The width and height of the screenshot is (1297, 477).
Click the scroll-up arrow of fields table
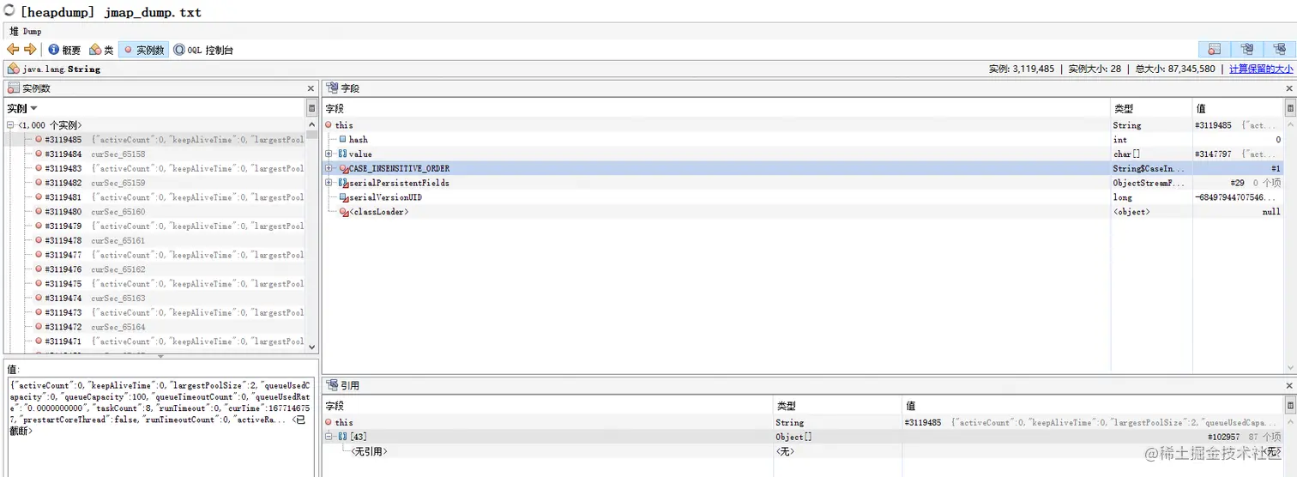1290,124
